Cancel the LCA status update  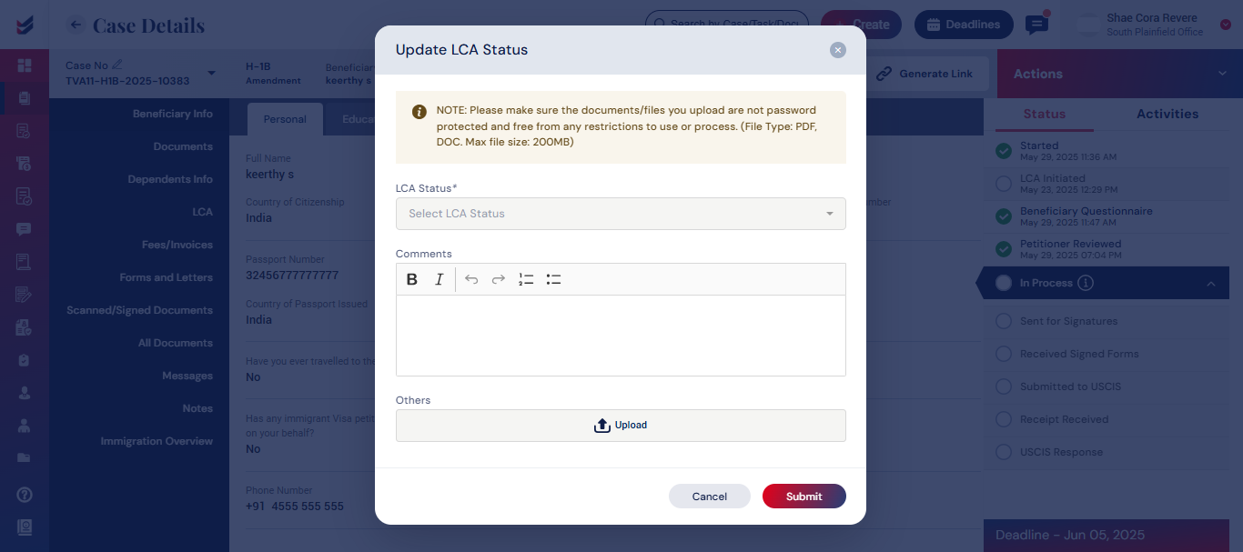(x=710, y=497)
